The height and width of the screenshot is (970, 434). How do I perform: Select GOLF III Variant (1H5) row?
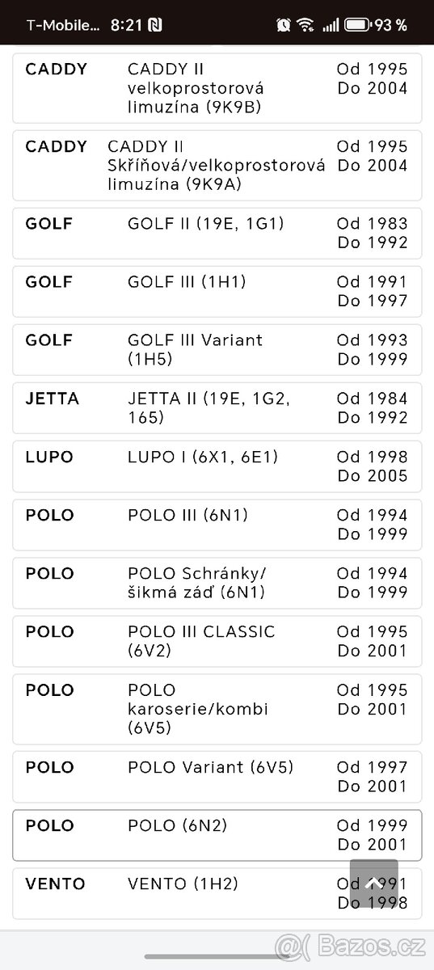point(217,350)
